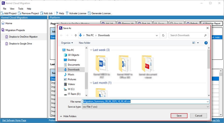Collapse the Last week (3) group
This screenshot has height=123, width=224.
91,50
